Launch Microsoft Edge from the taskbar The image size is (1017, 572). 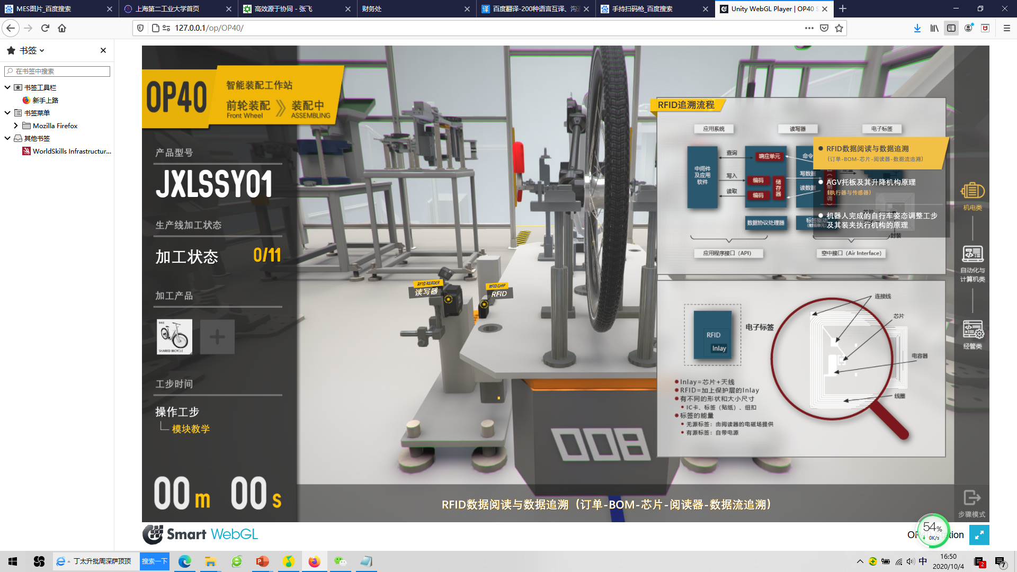[185, 561]
